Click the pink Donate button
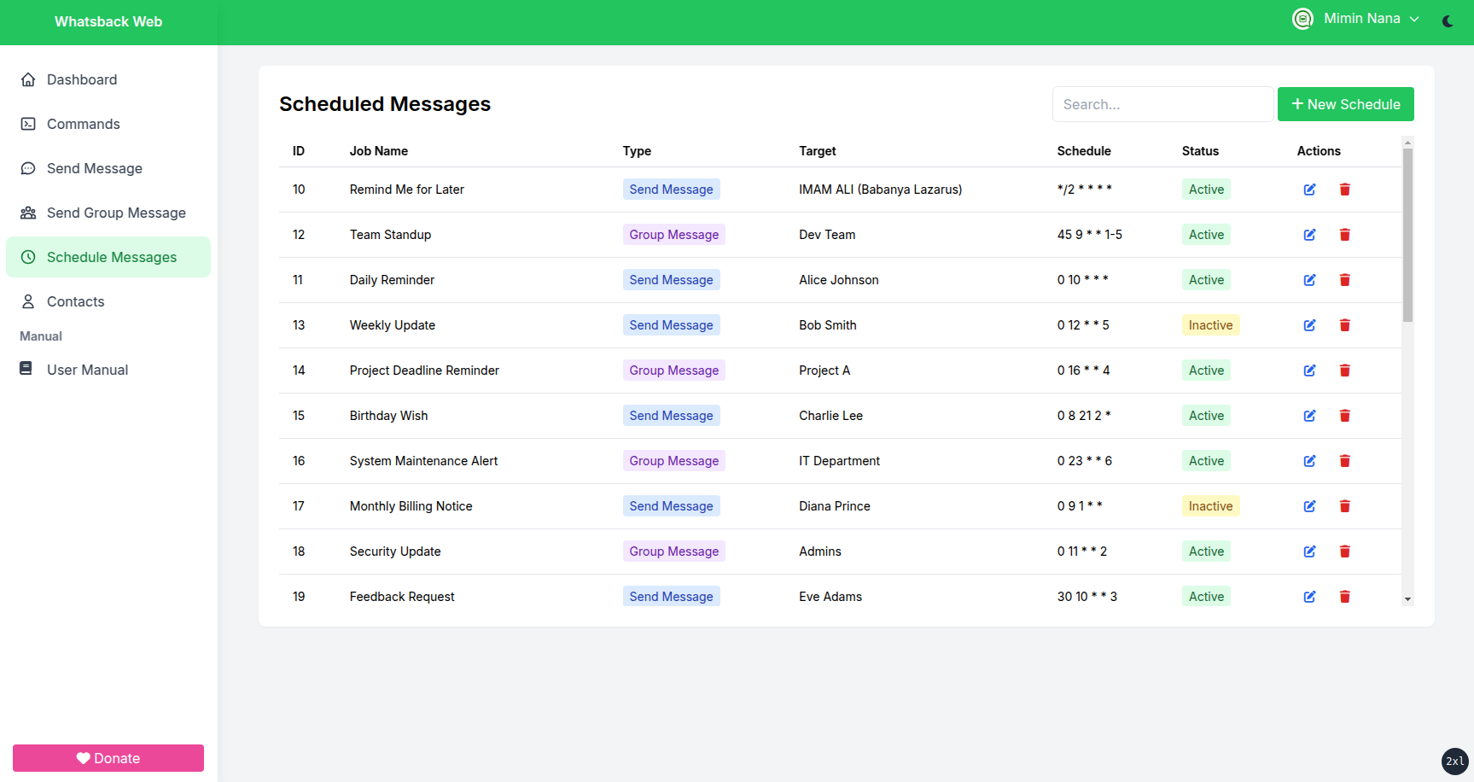Image resolution: width=1474 pixels, height=782 pixels. pyautogui.click(x=108, y=758)
